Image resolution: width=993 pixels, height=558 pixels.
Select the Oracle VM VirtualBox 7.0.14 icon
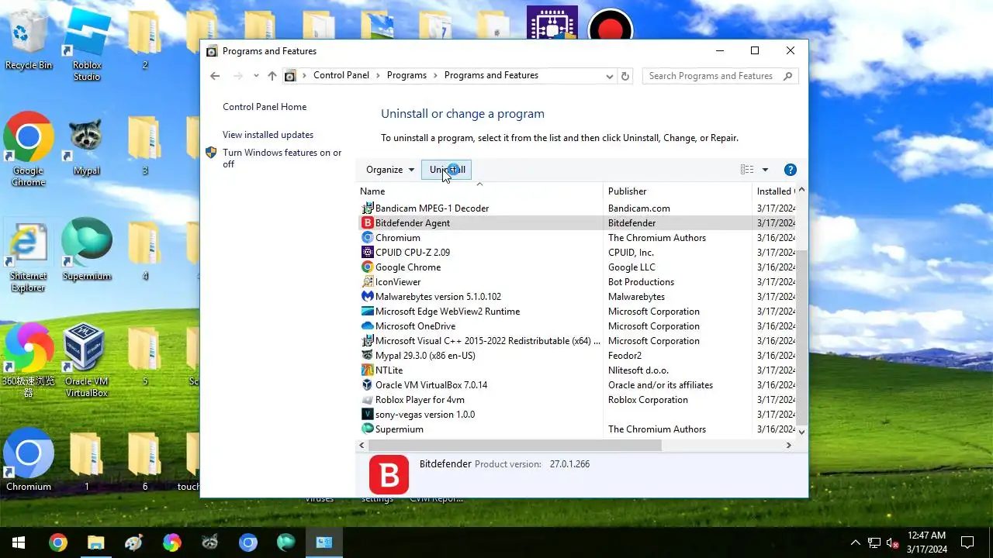coord(368,384)
